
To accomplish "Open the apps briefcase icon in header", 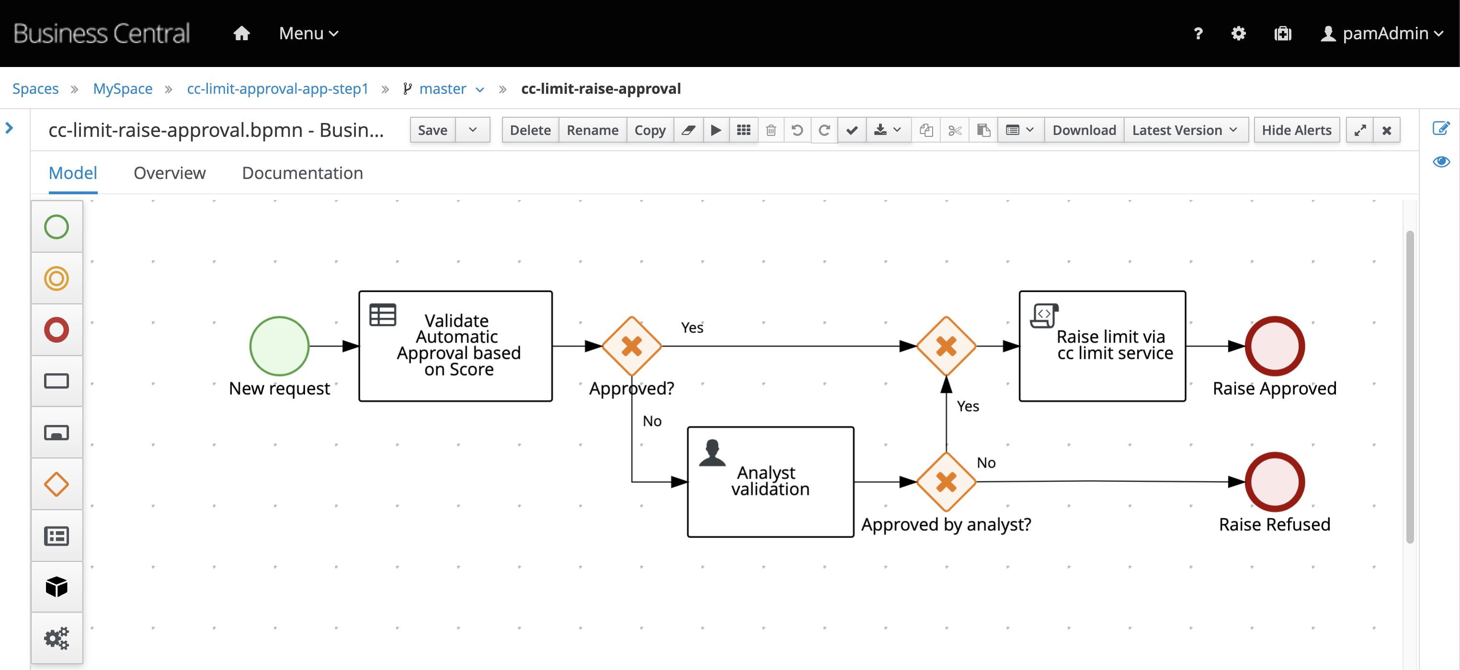I will pos(1283,33).
